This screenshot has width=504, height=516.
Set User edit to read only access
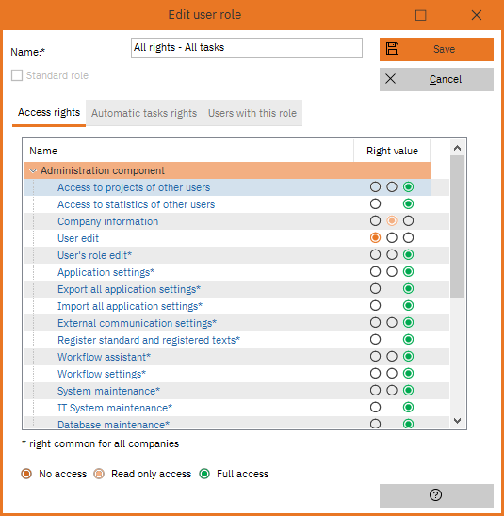[392, 238]
